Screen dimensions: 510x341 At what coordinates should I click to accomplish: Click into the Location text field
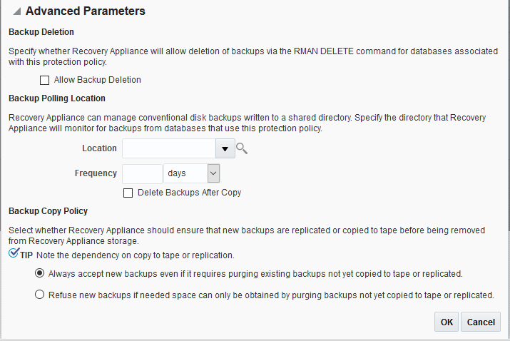tap(169, 148)
